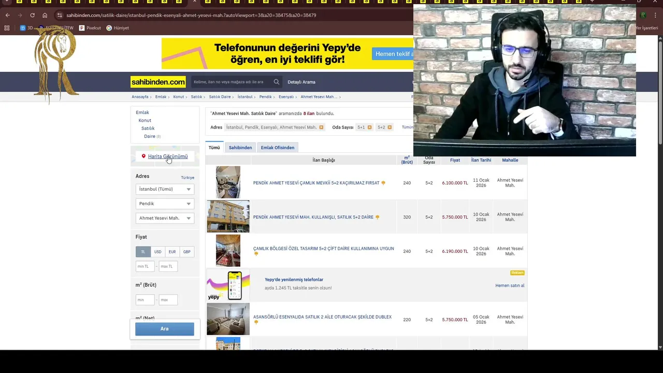Switch to the Emlak Ofisinden tab

(278, 148)
